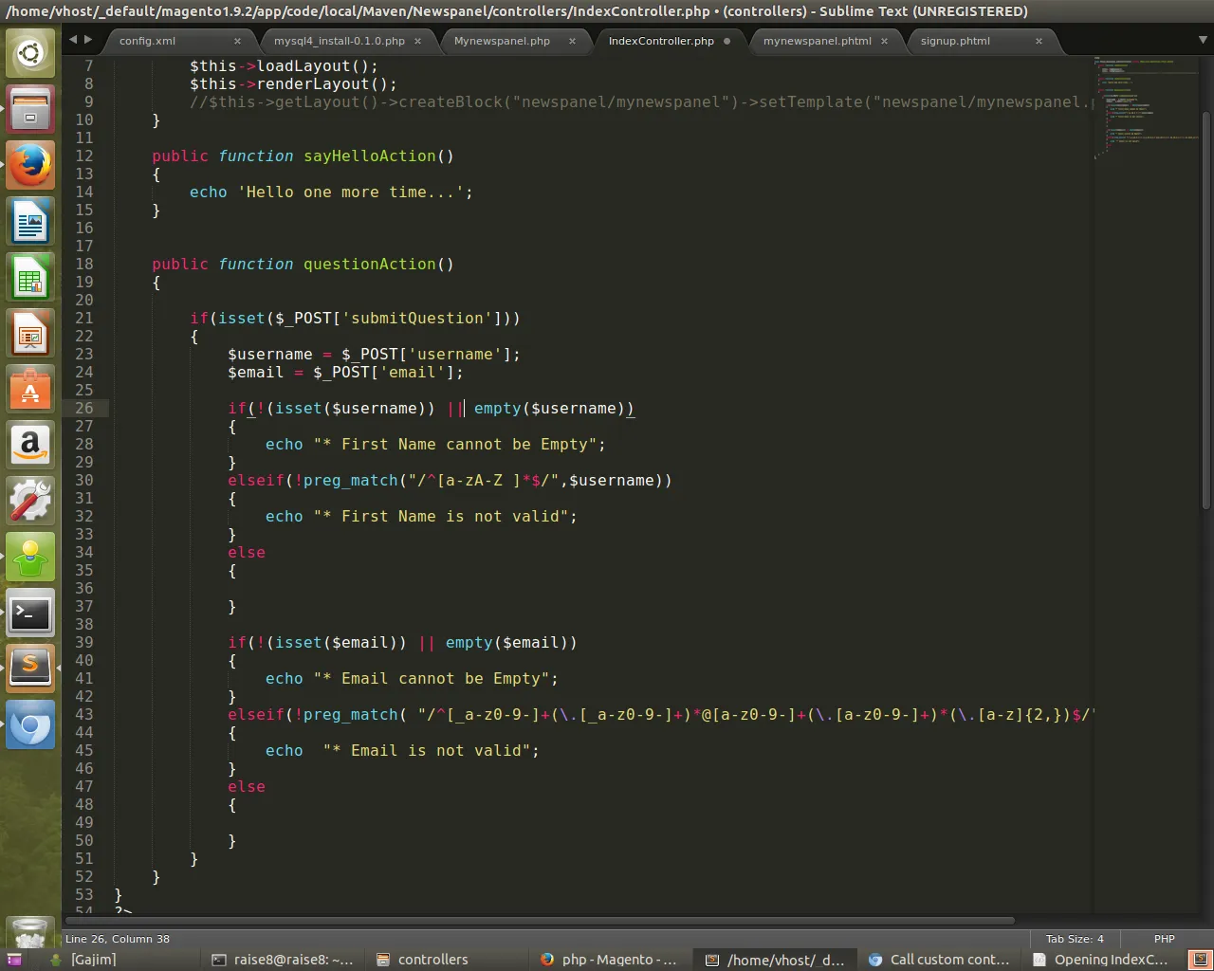Click the horizontal scrollbar of the editor
The image size is (1214, 971).
tap(541, 920)
